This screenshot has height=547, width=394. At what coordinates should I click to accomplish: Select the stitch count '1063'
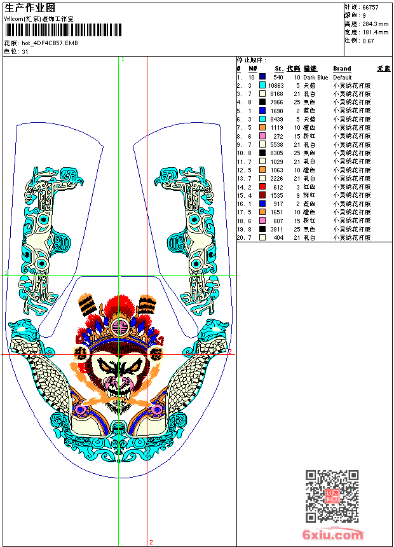pos(276,170)
